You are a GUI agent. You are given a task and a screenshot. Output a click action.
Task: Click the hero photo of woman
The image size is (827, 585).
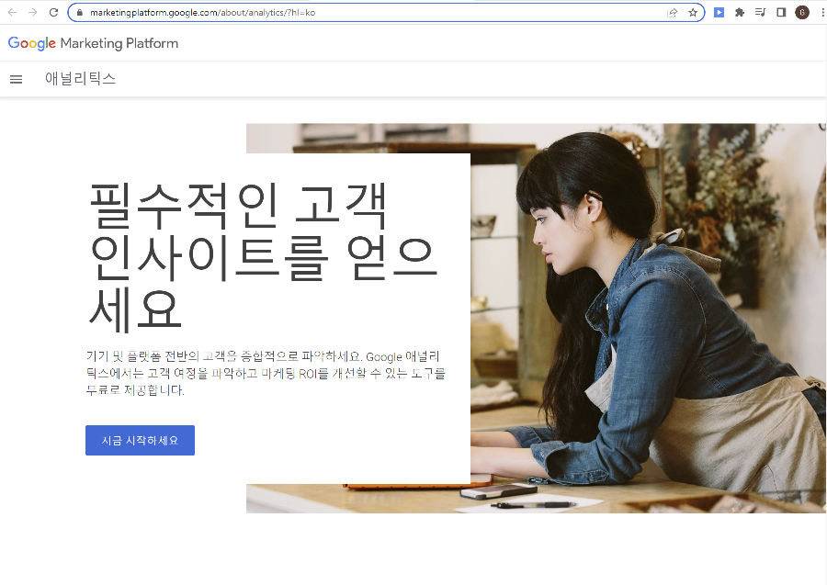click(648, 318)
